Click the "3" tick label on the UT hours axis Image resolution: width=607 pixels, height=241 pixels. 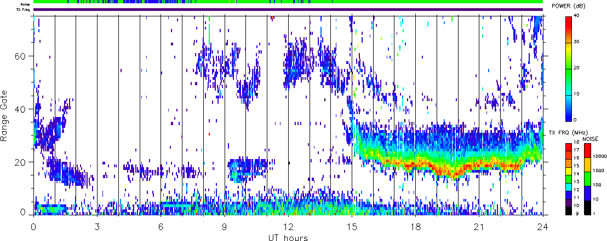97,227
